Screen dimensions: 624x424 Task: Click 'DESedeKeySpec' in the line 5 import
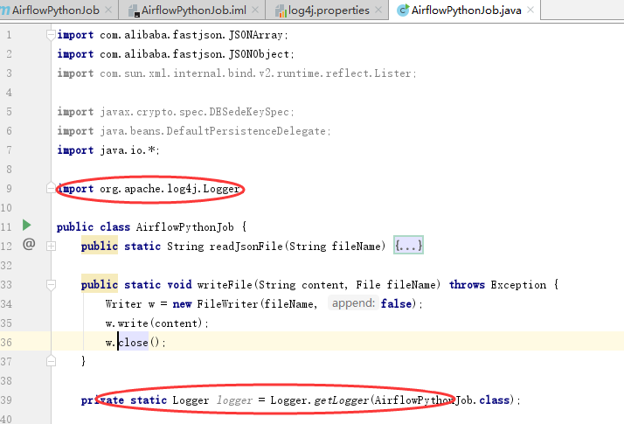249,112
